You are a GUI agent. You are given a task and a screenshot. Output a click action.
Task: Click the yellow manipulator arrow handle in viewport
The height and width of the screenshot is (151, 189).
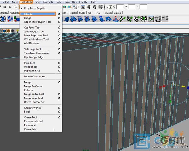tap(184, 87)
